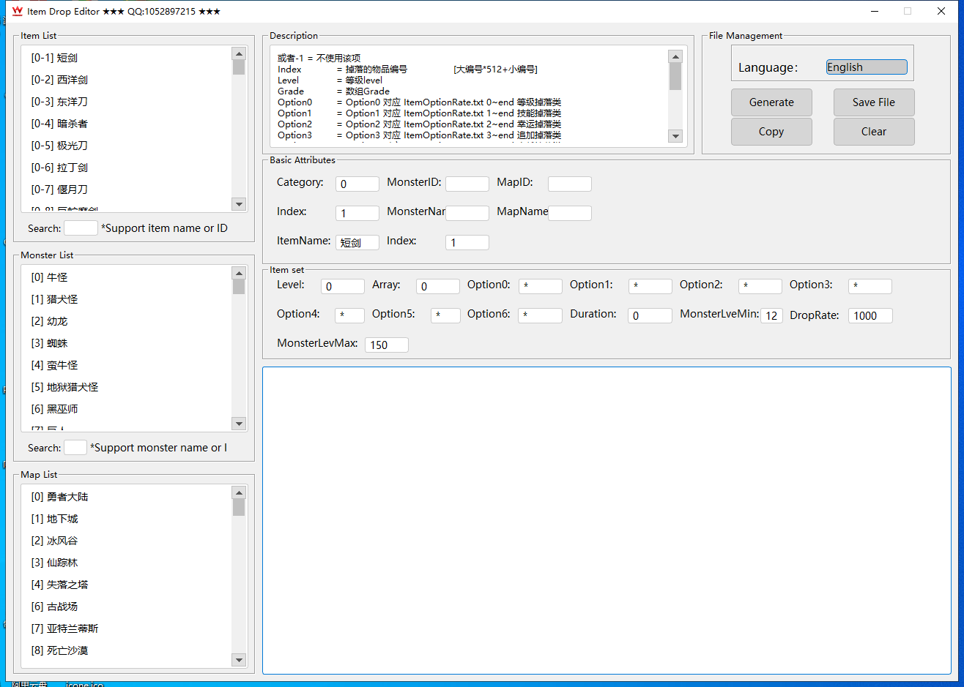The image size is (964, 687).
Task: Click Description scrollbar down arrow
Action: click(x=675, y=136)
